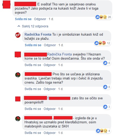
Task: Open reactions on Radnička Fronta's reply with 12
Action: pyautogui.click(x=102, y=43)
